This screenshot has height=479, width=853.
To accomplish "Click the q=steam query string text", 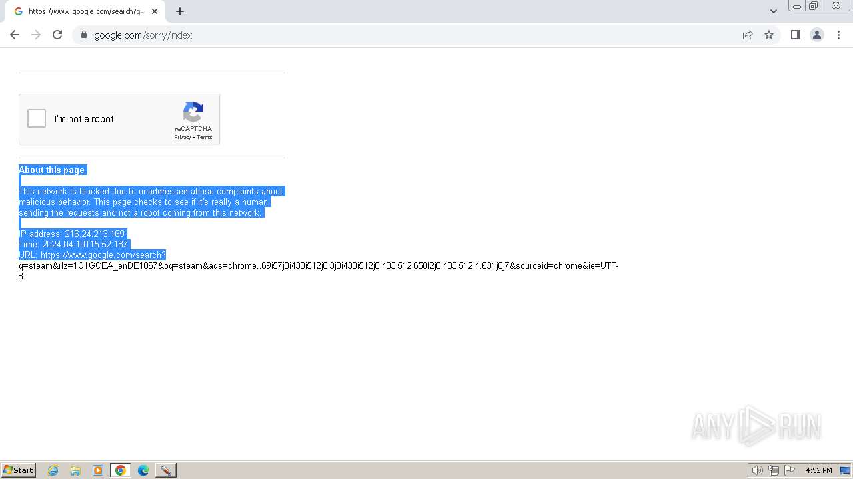I will tap(319, 271).
